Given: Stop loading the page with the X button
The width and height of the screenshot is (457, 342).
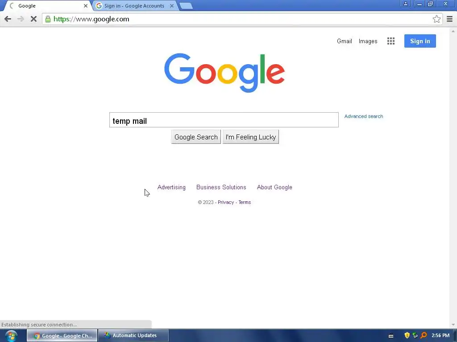Looking at the screenshot, I should [33, 19].
